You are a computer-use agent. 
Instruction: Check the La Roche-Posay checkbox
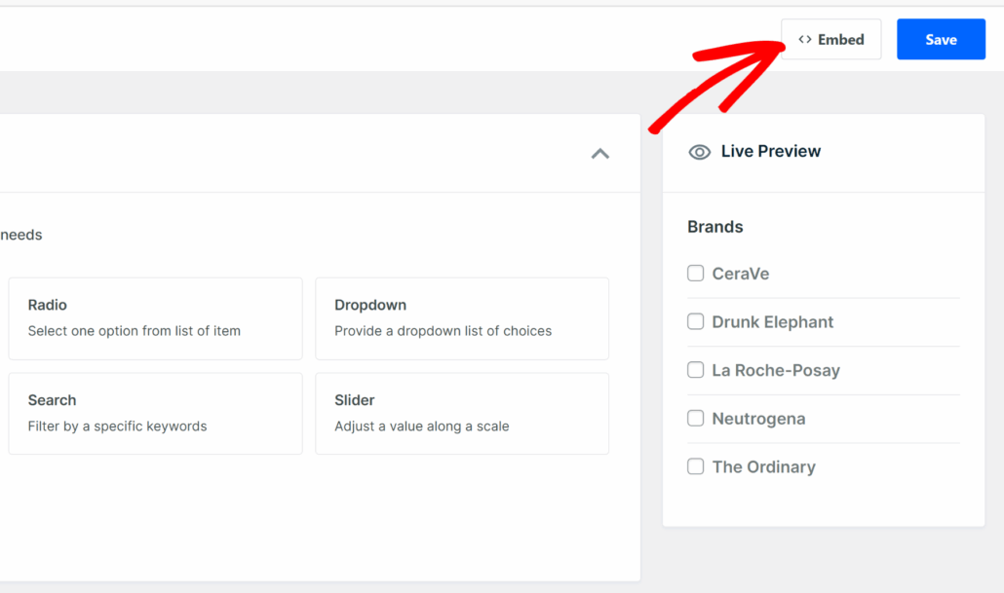[695, 370]
